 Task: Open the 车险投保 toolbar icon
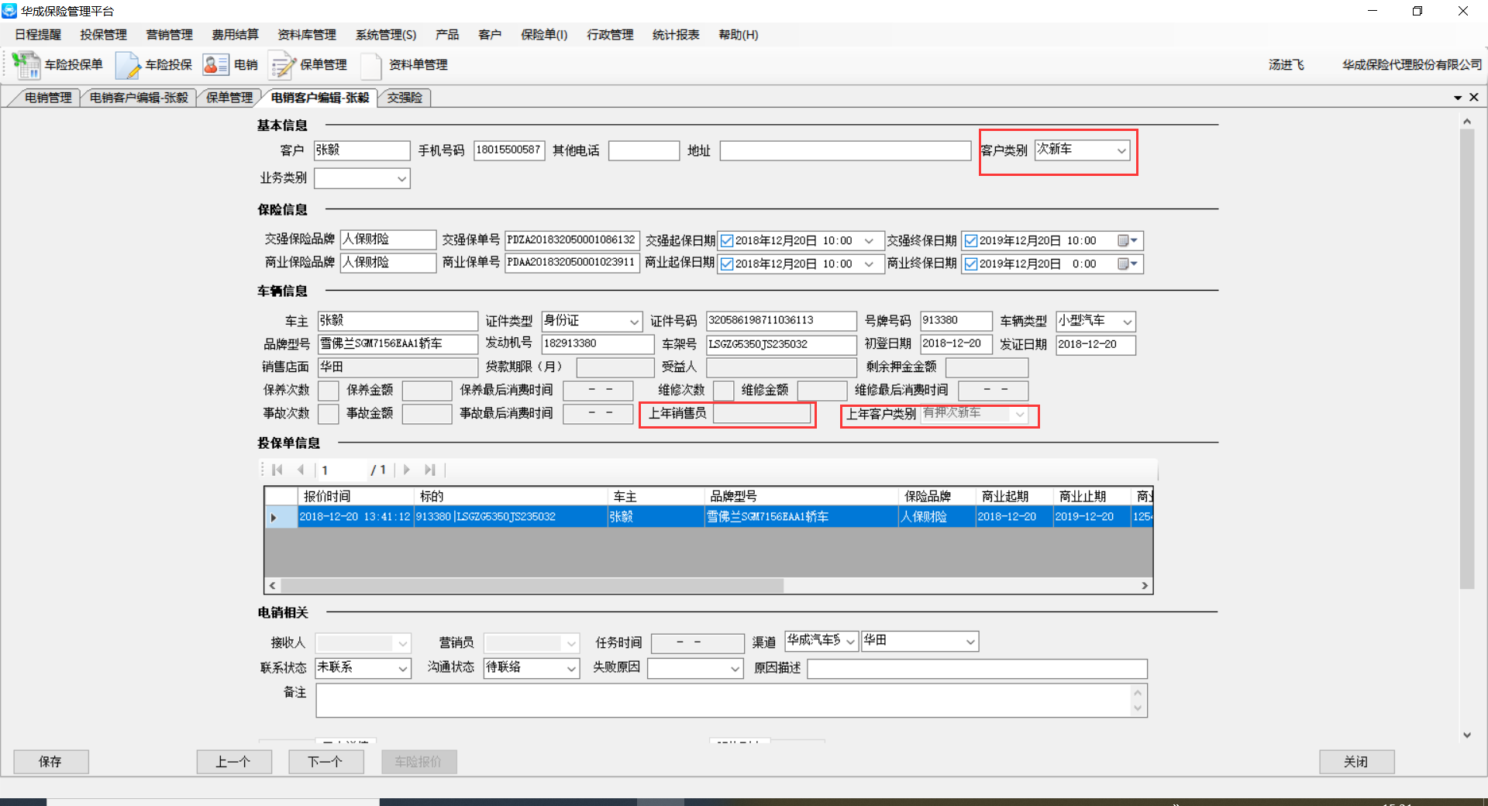coord(128,65)
